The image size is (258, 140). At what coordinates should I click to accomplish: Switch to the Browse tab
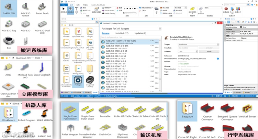105,33
